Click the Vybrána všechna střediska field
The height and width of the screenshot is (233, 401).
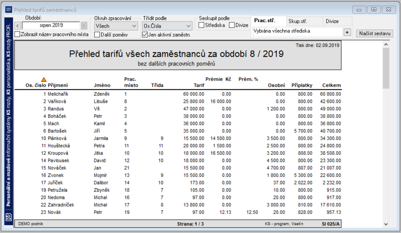(297, 32)
